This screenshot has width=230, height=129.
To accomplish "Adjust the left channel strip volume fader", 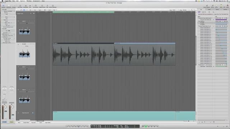I will pos(6,111).
